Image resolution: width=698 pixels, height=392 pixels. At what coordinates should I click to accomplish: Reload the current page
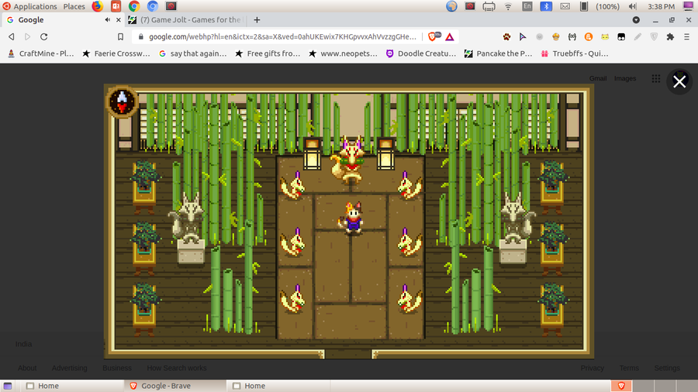pos(43,37)
